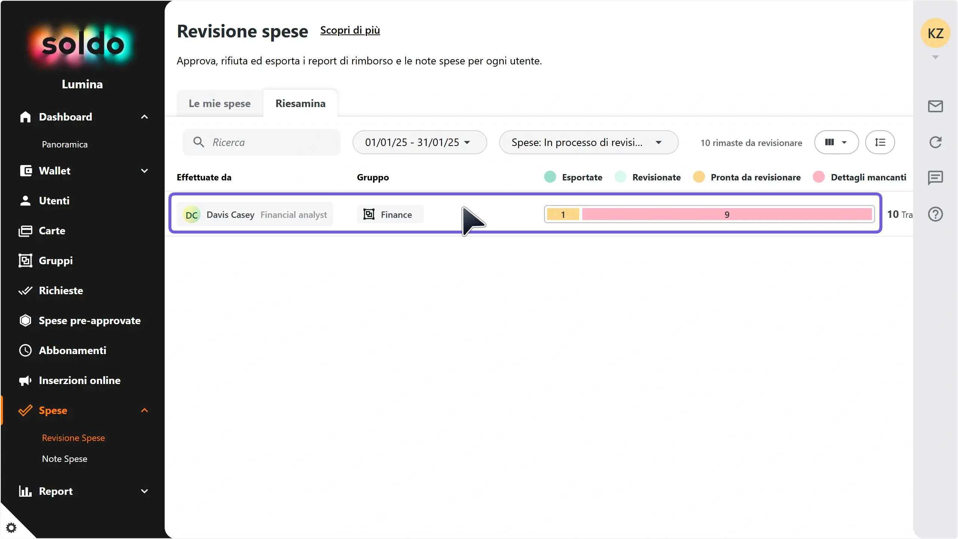Open the Spese status filter dropdown
This screenshot has height=539, width=958.
pos(588,142)
